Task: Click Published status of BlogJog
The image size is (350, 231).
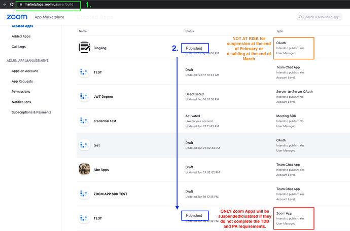Action: coord(194,48)
